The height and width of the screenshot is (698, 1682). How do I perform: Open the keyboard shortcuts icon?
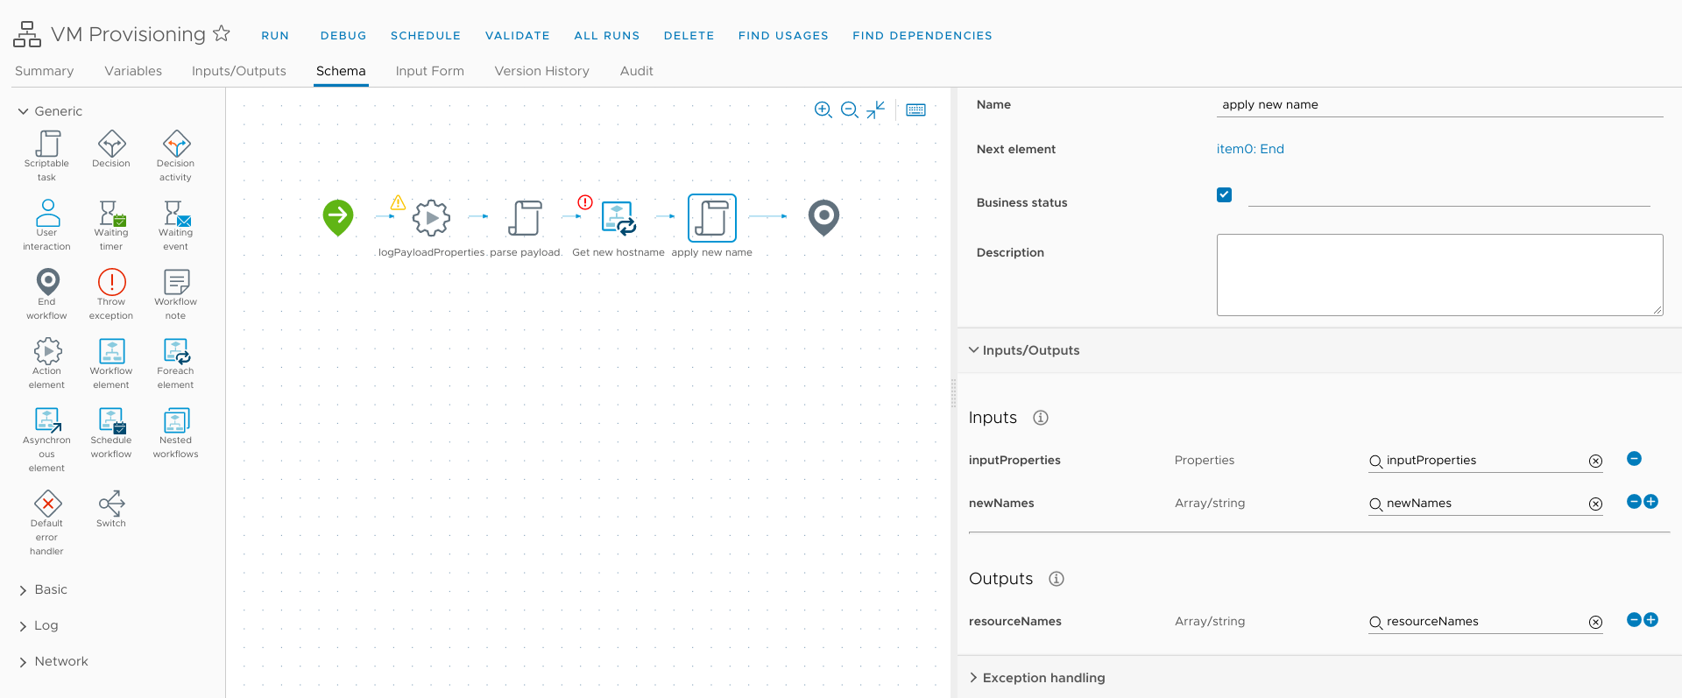916,109
